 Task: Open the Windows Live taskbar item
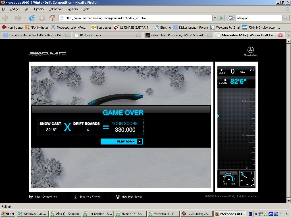32,214
